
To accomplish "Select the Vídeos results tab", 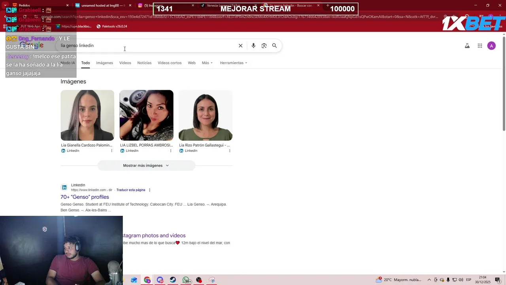I will (125, 63).
